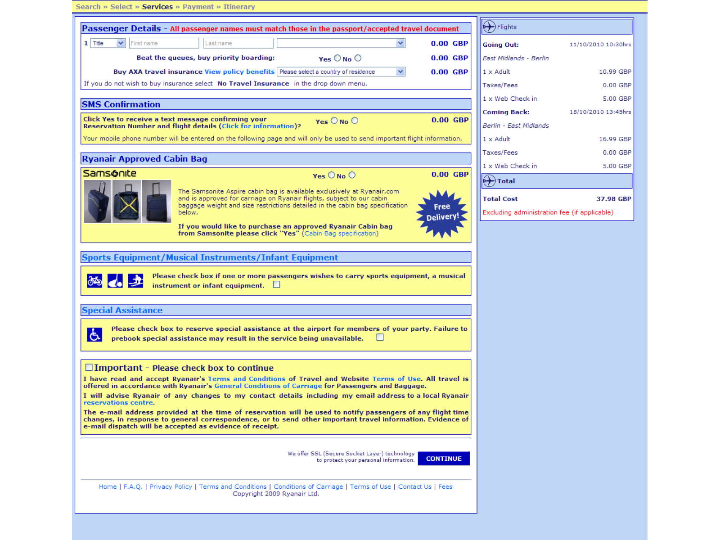Screen dimensions: 720x540
Task: Open the footer Privacy Policy link
Action: [171, 487]
